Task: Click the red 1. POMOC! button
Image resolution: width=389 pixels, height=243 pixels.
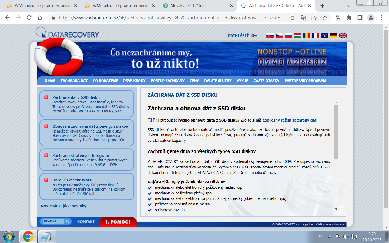Action: tap(118, 222)
